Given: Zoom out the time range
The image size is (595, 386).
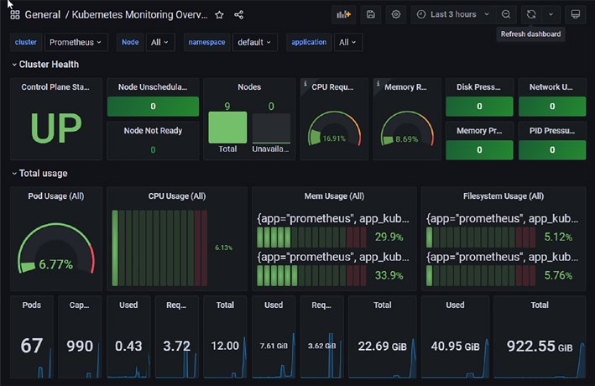Looking at the screenshot, I should click(x=506, y=15).
